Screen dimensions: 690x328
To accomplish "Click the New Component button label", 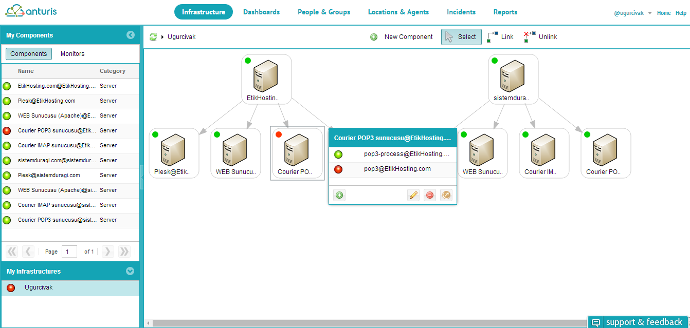I will pyautogui.click(x=409, y=37).
